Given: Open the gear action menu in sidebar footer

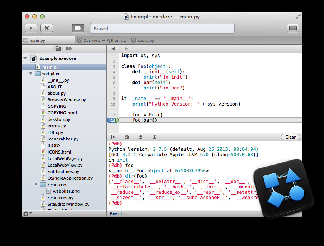Looking at the screenshot, I should (27, 214).
